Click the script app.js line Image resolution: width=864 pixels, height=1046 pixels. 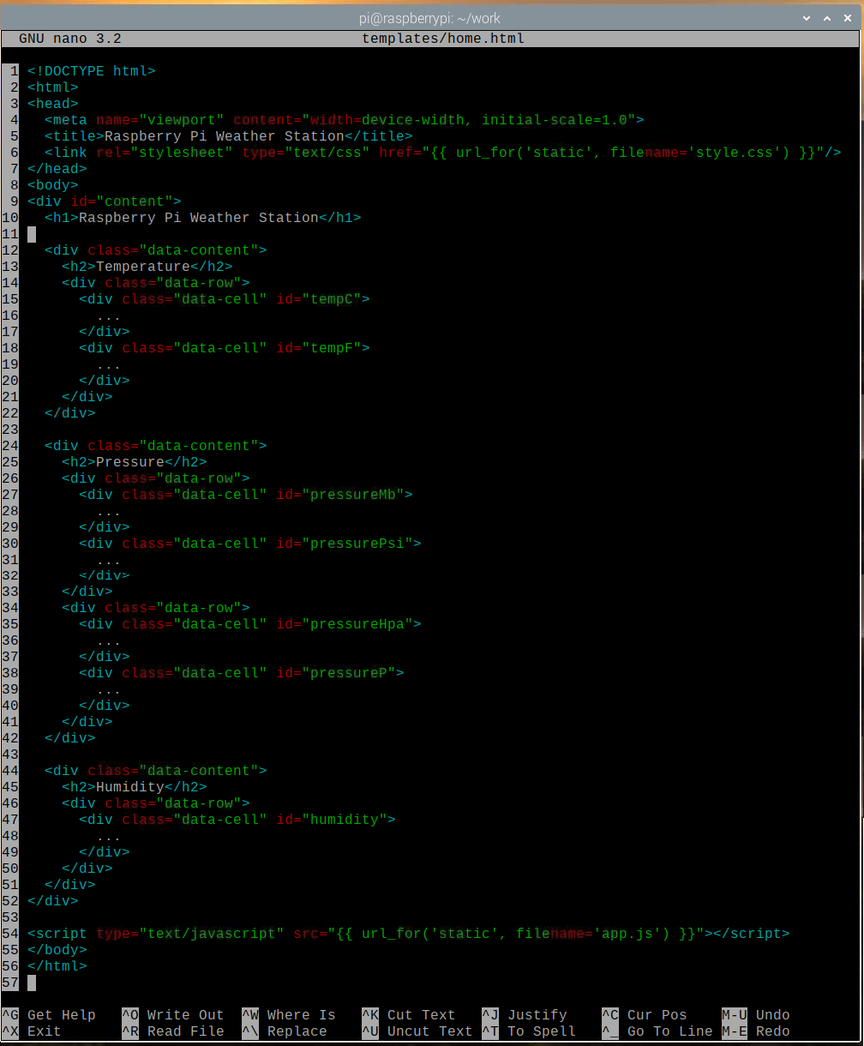[409, 934]
